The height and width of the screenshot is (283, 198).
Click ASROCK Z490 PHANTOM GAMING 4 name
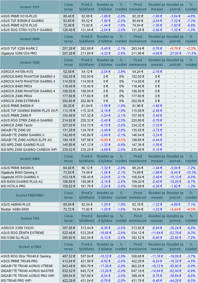(x=28, y=91)
